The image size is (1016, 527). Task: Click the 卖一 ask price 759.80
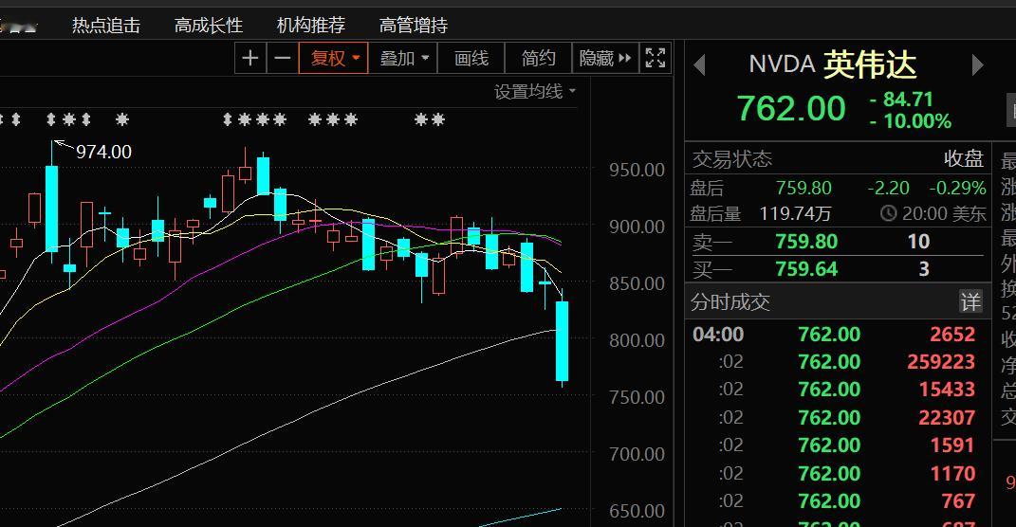point(806,242)
